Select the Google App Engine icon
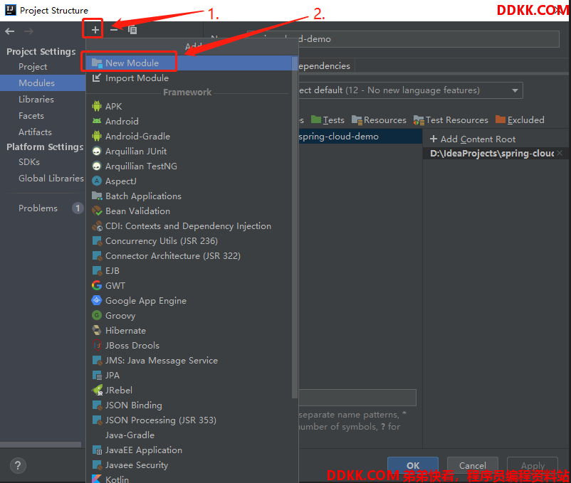This screenshot has width=571, height=483. pos(97,300)
